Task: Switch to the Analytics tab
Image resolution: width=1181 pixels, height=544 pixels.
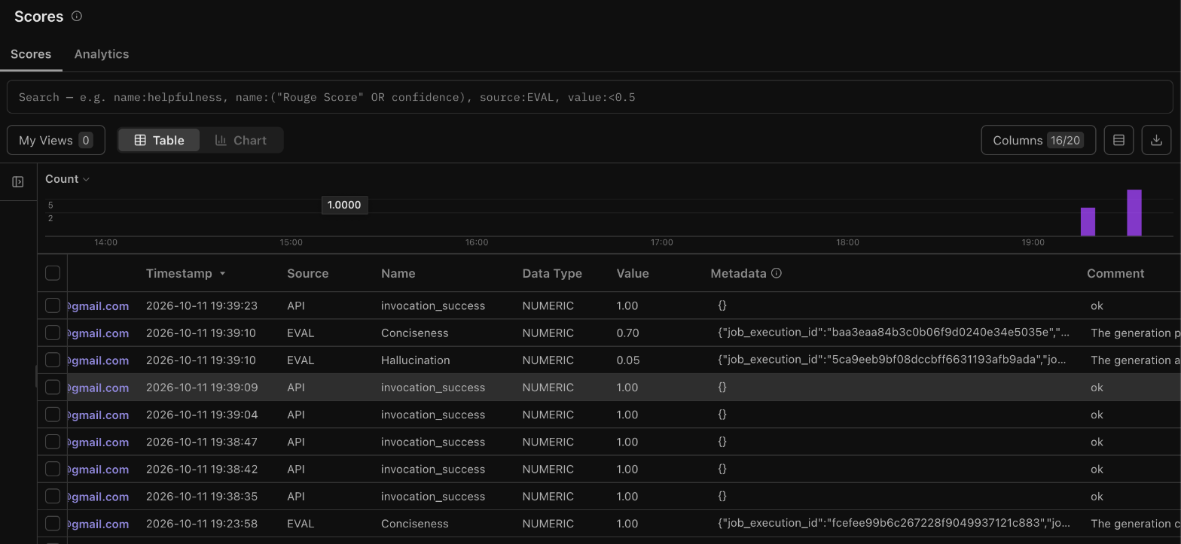Action: tap(102, 54)
